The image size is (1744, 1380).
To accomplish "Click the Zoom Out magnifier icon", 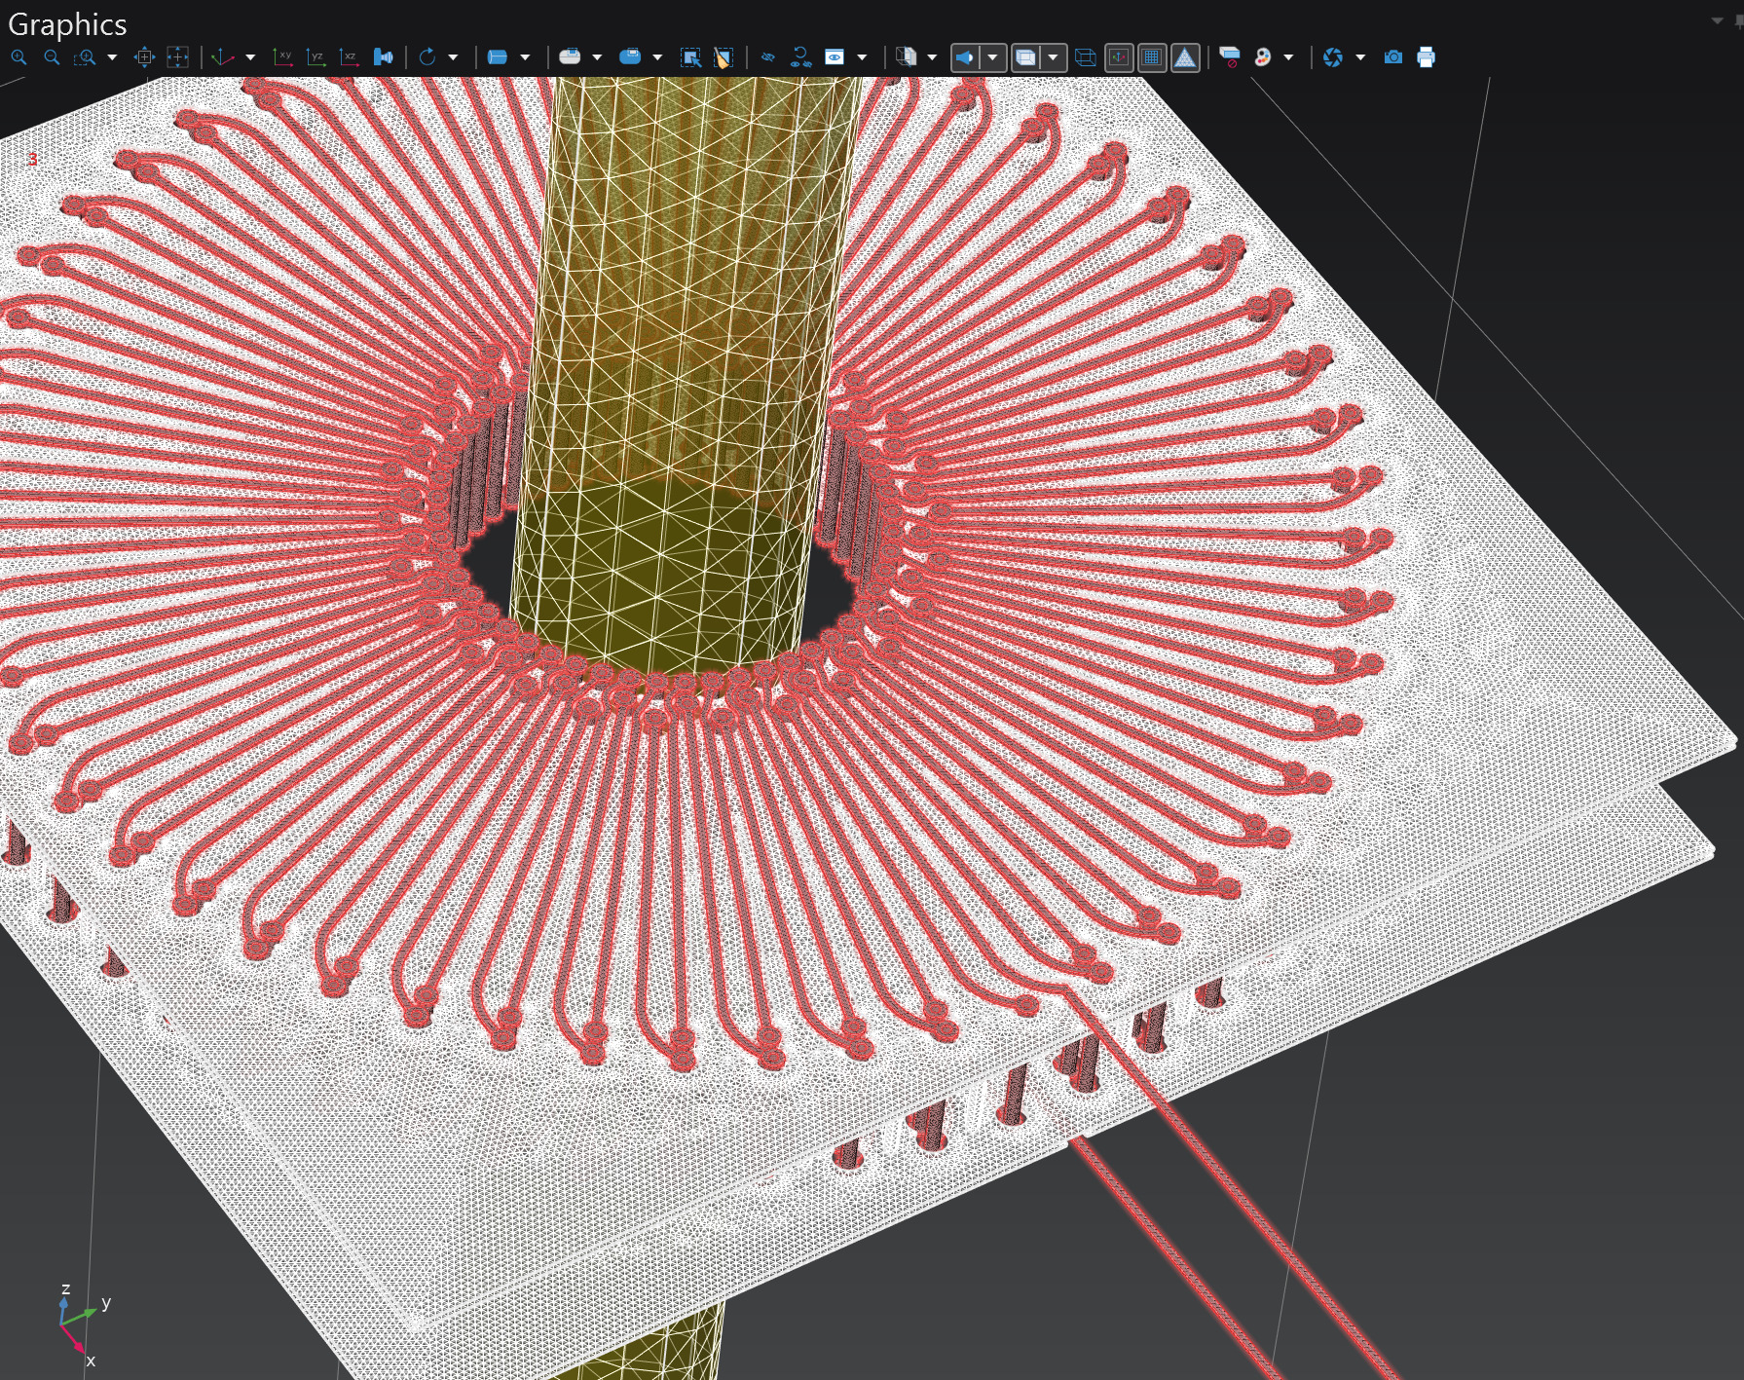I will click(x=52, y=57).
